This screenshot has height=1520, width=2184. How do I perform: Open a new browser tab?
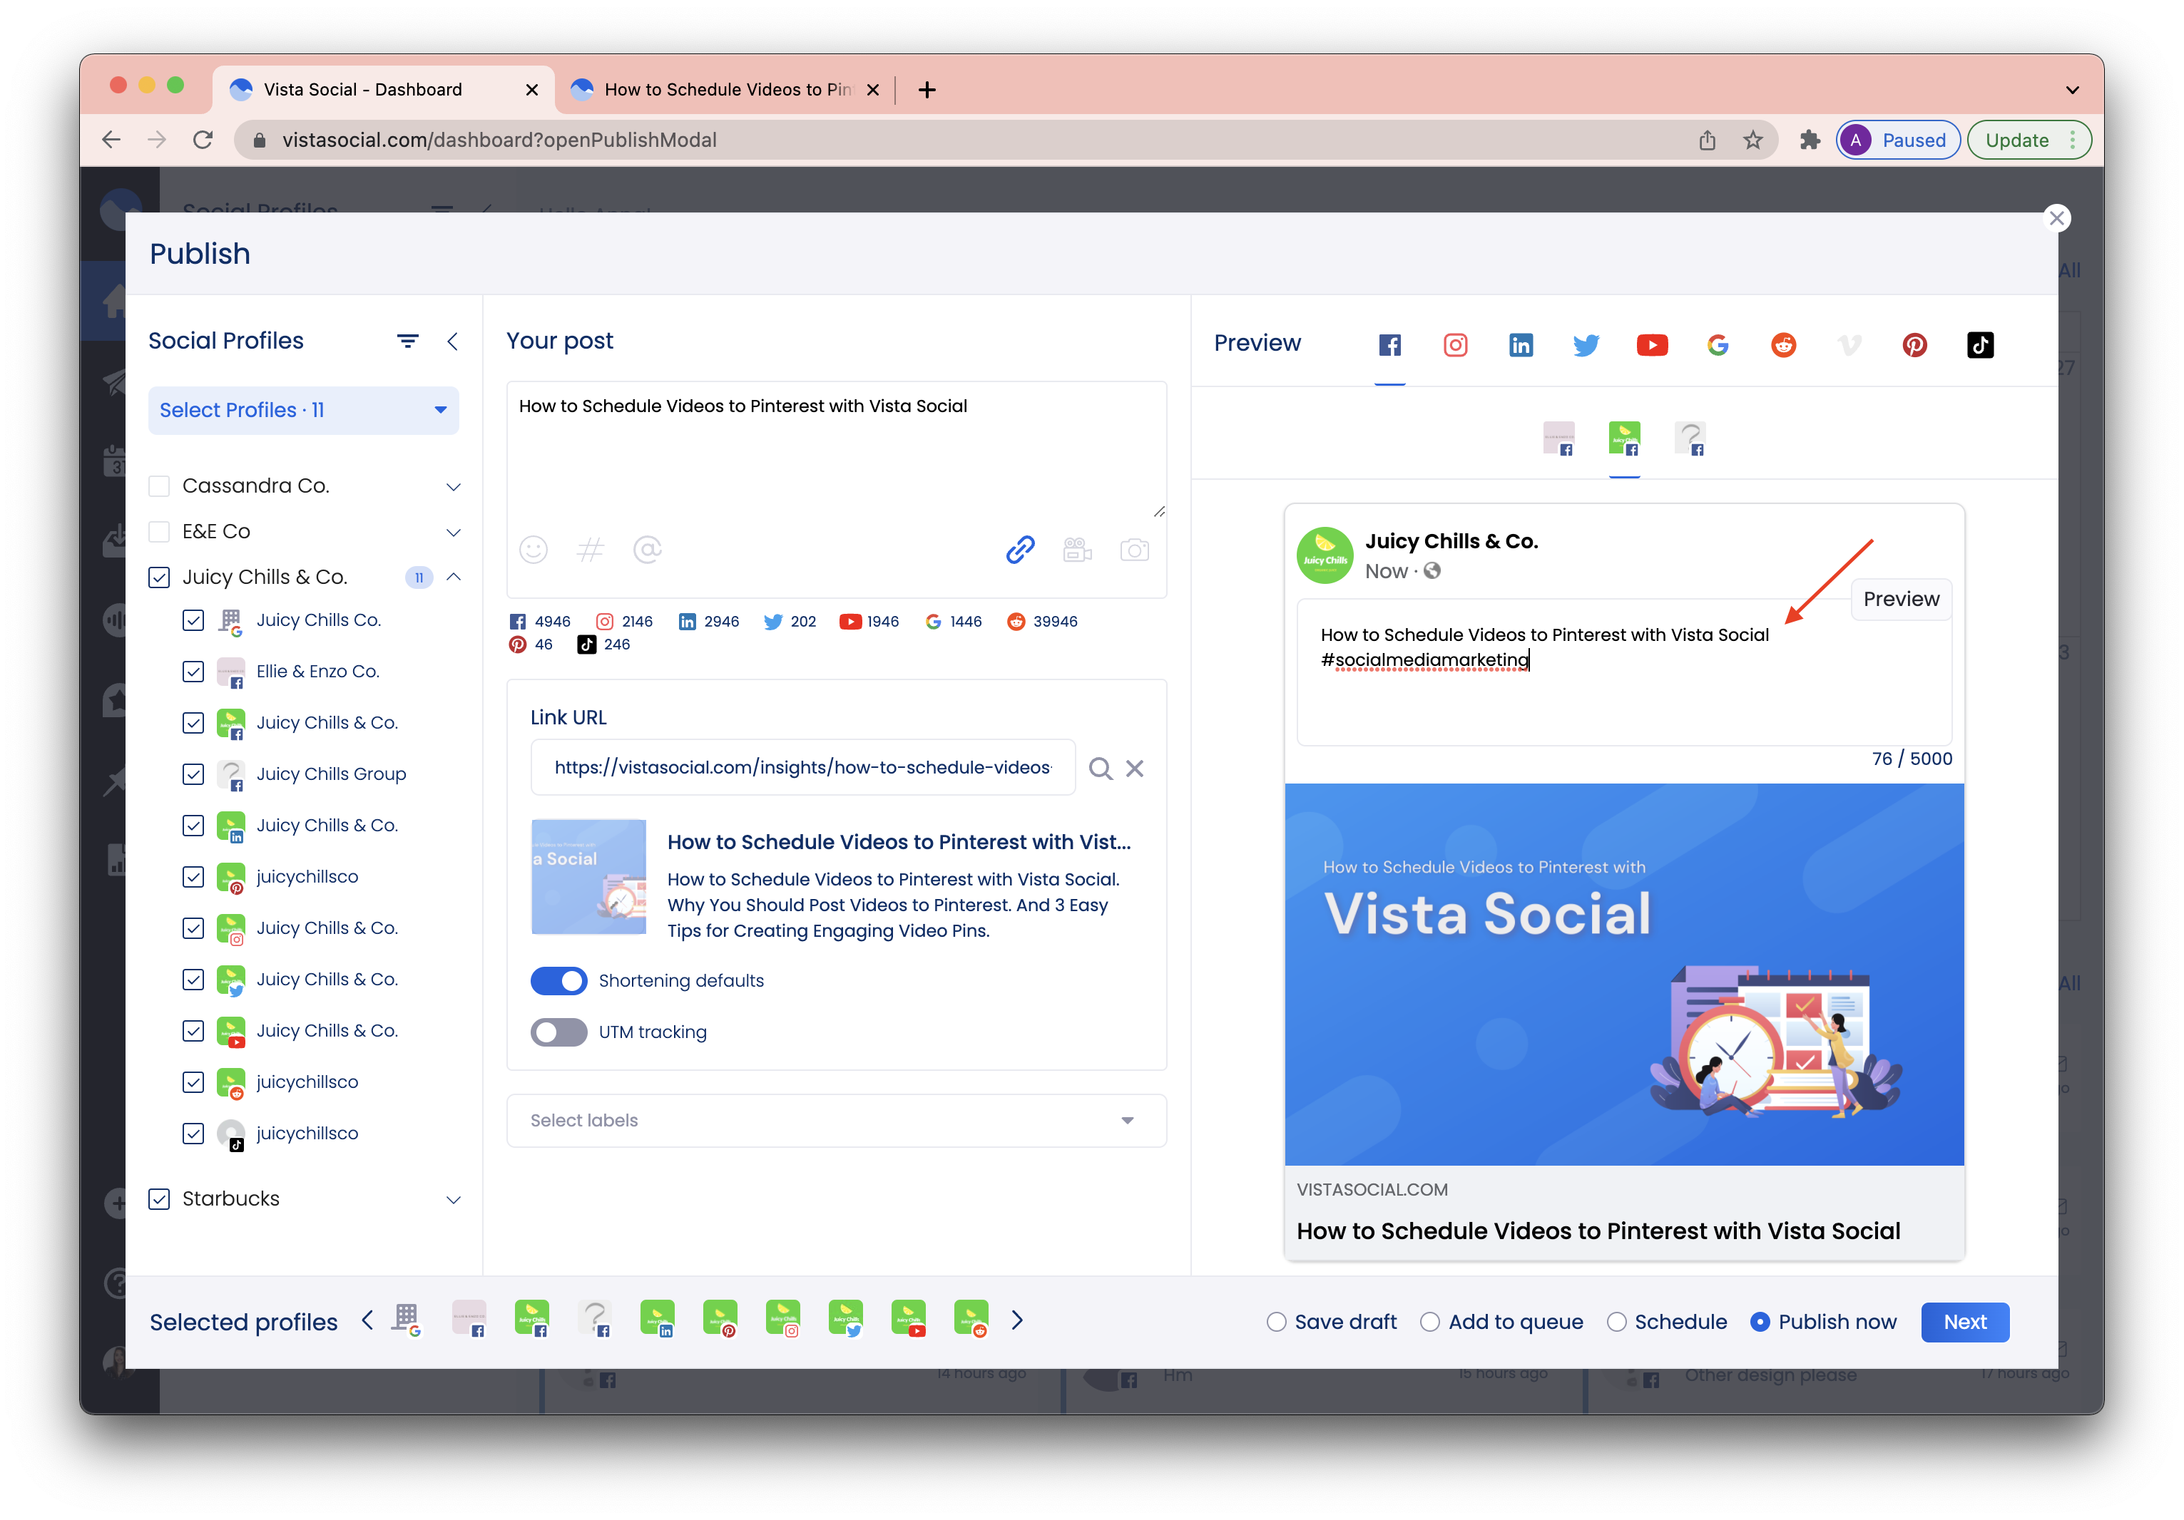coord(927,89)
